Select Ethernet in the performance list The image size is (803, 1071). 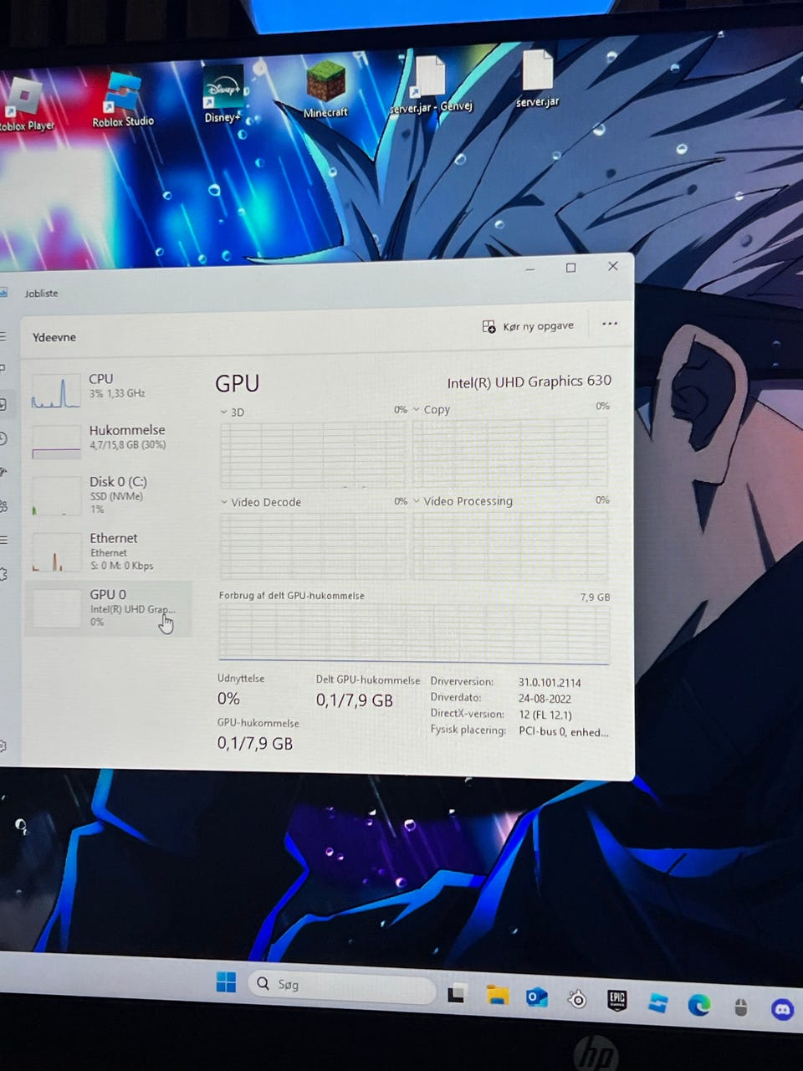(109, 551)
